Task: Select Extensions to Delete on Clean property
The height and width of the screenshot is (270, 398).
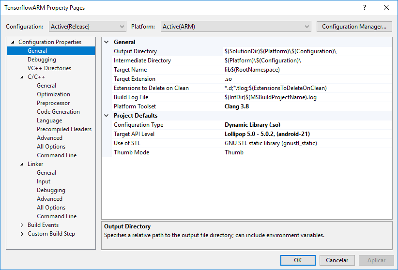Action: [151, 88]
